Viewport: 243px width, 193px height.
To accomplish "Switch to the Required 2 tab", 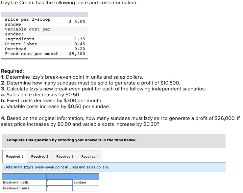I will click(40, 156).
